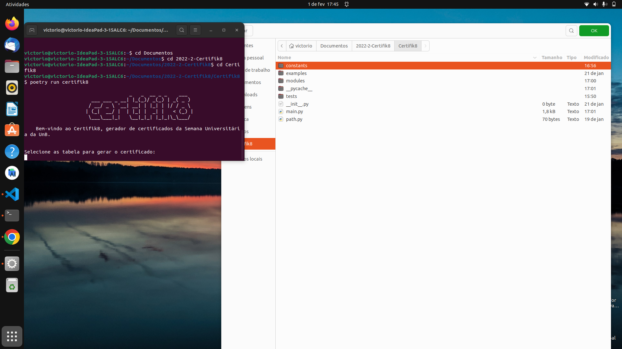Navigate to the 2022-2-Certifik8 breadcrumb

pyautogui.click(x=373, y=46)
